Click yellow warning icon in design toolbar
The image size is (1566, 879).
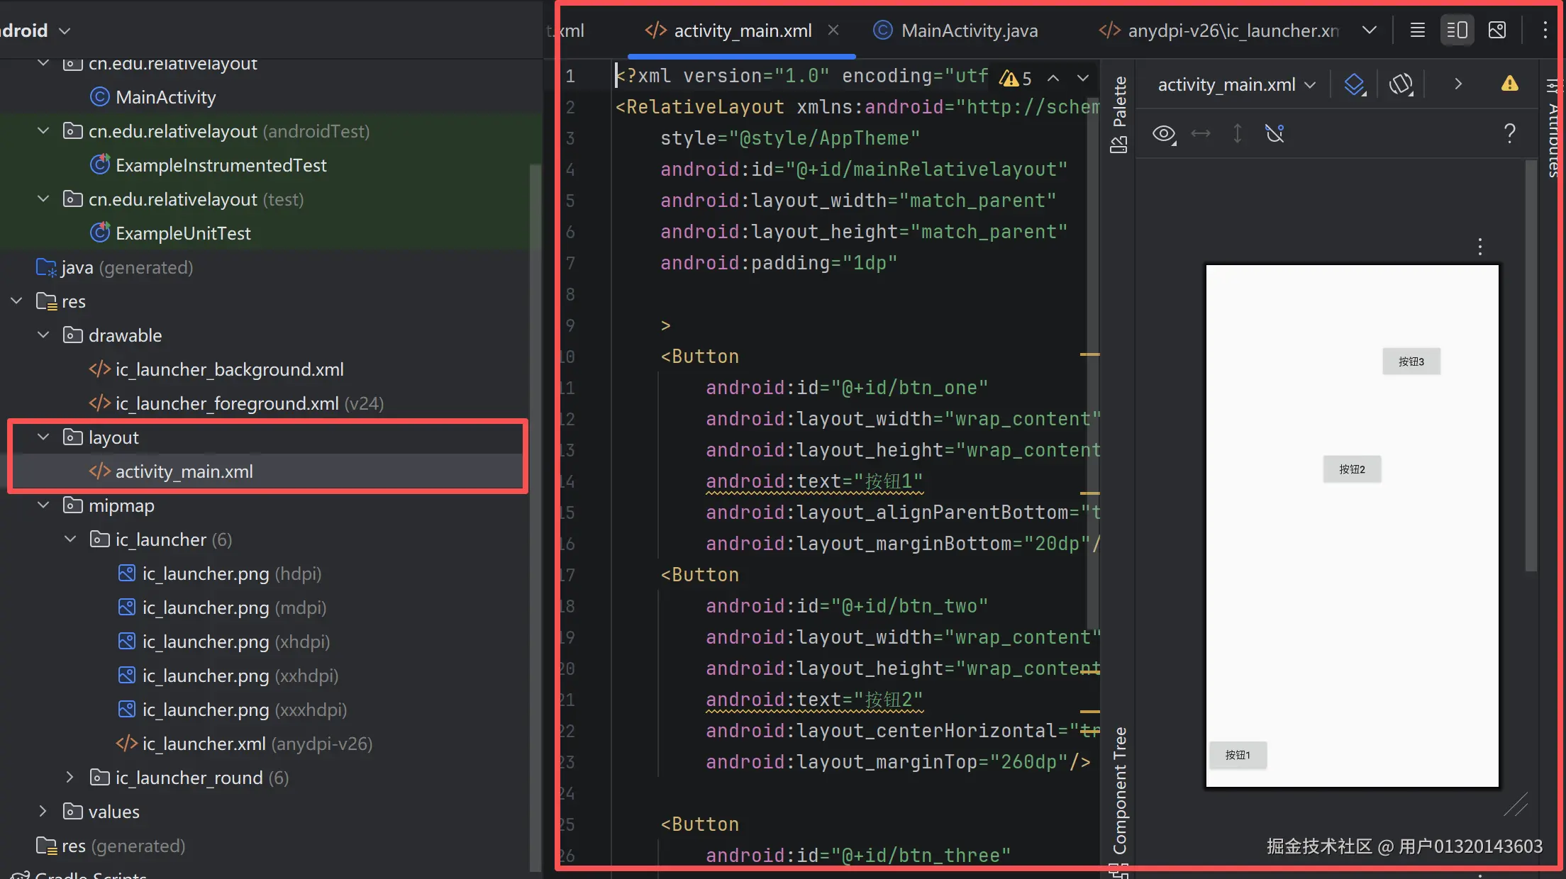(x=1510, y=84)
